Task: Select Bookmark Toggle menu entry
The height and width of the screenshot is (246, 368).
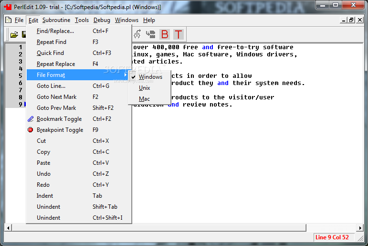Action: pos(79,119)
